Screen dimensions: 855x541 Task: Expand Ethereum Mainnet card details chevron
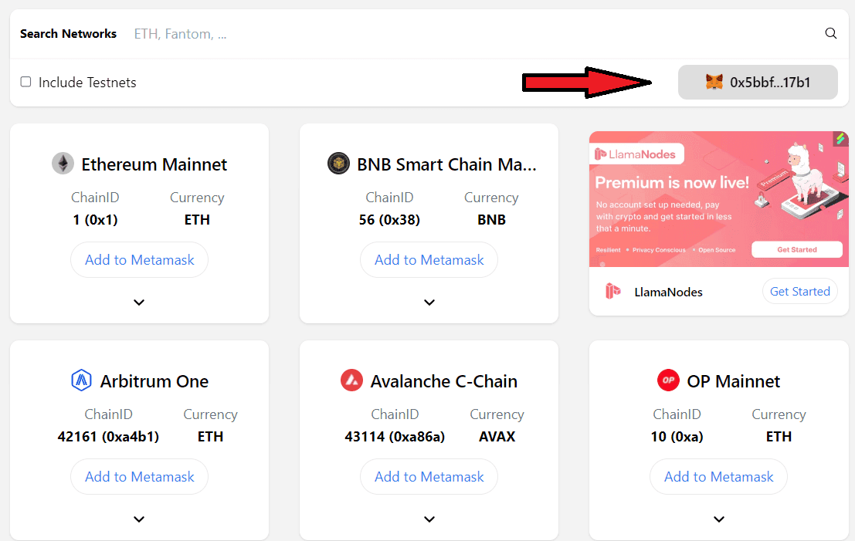139,303
